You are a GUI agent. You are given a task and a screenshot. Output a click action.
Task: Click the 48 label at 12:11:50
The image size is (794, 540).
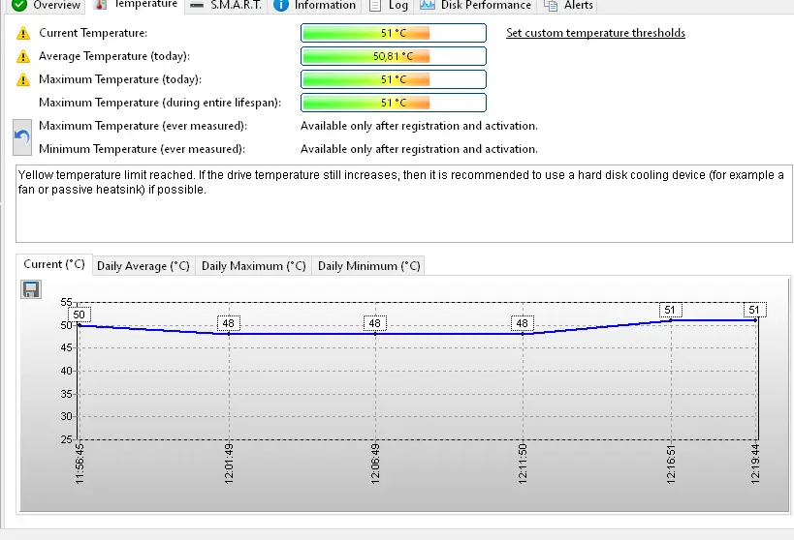523,323
